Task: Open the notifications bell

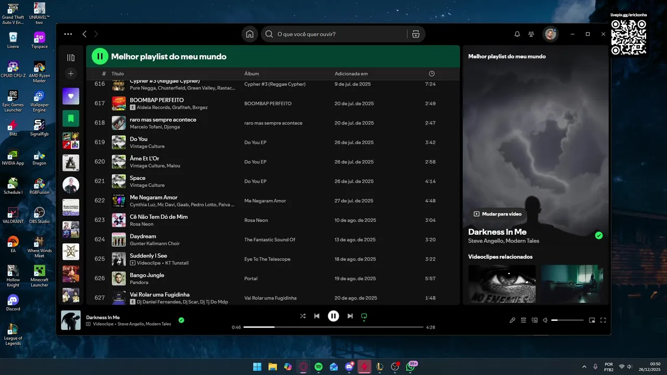Action: (x=517, y=34)
